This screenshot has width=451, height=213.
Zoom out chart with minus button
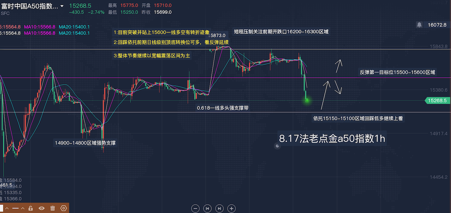[x=196, y=208]
